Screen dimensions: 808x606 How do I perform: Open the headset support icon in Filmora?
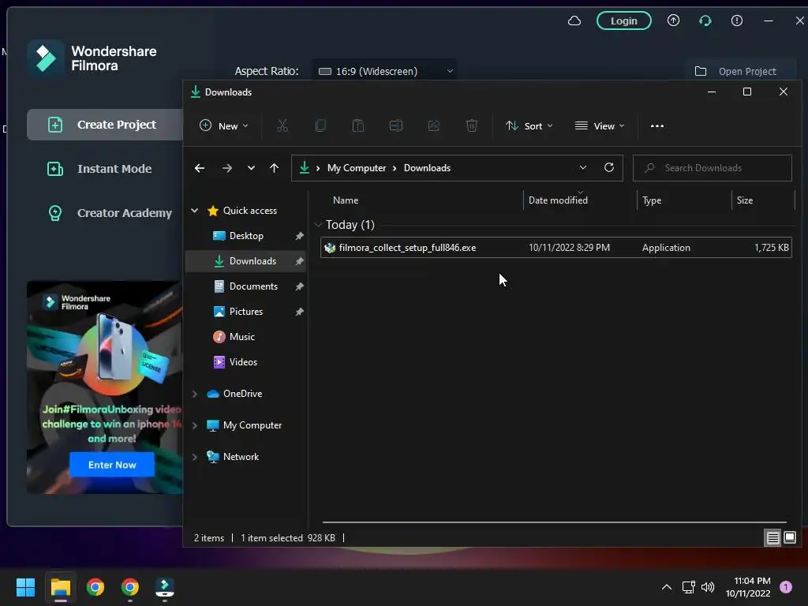click(x=705, y=21)
